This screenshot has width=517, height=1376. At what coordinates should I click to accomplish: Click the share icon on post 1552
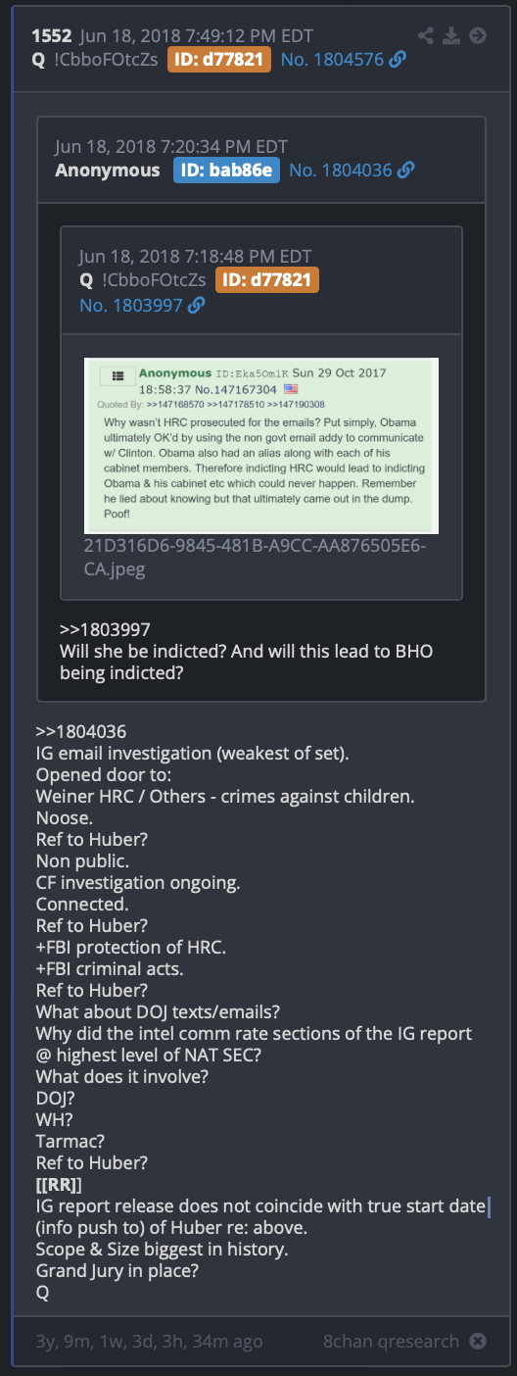coord(426,36)
